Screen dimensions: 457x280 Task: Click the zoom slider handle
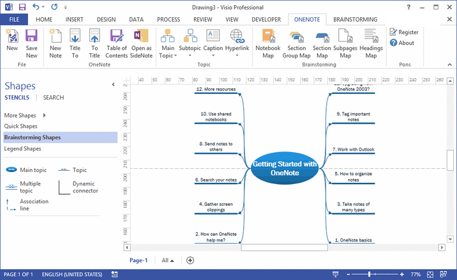tap(369, 274)
